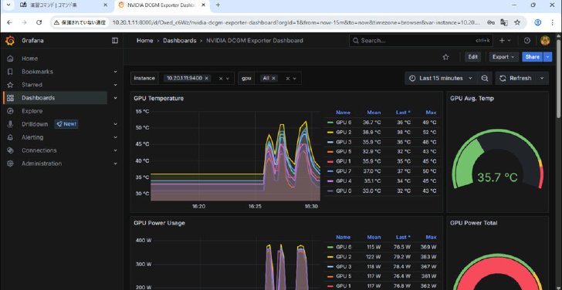Open the refresh interval dropdown
This screenshot has height=290, width=562.
(x=542, y=78)
